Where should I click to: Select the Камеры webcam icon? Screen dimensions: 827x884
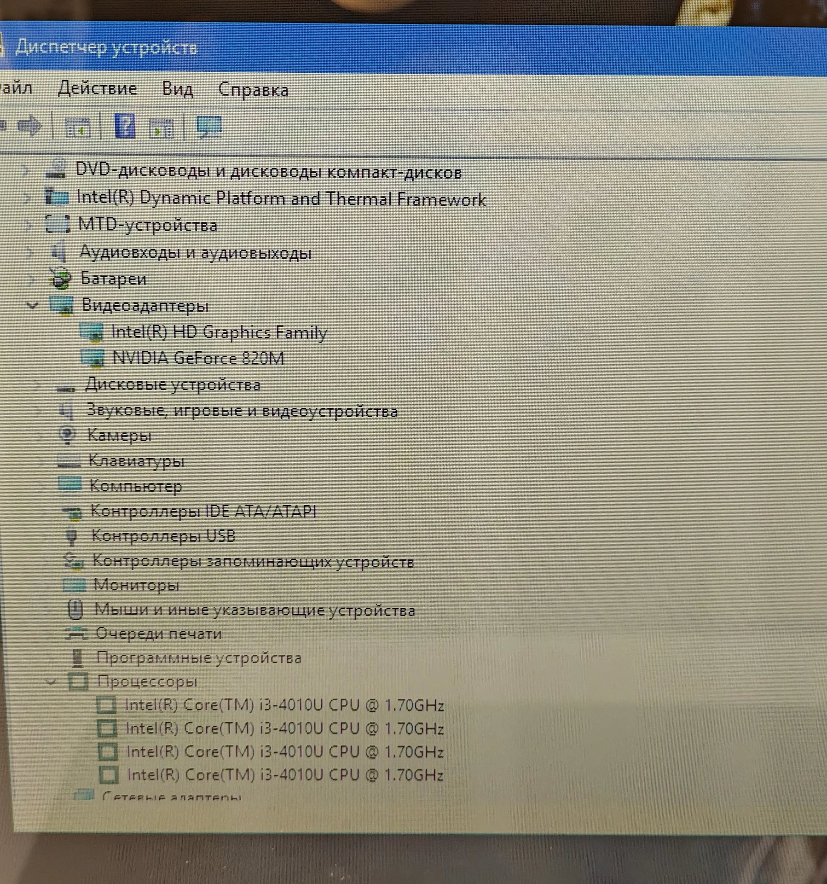pos(68,435)
